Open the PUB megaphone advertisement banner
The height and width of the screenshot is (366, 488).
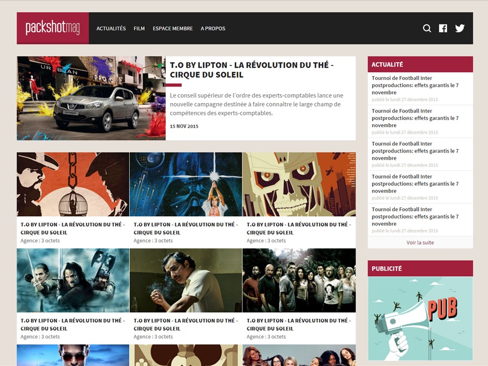pyautogui.click(x=420, y=319)
